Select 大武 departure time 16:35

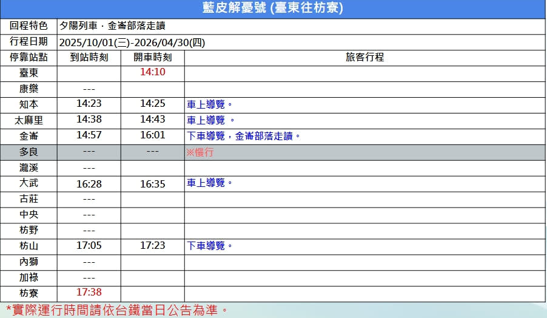click(x=152, y=183)
